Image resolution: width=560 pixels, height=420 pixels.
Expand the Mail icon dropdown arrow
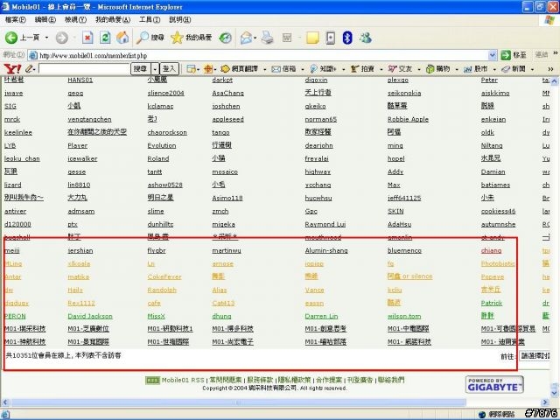coord(255,38)
